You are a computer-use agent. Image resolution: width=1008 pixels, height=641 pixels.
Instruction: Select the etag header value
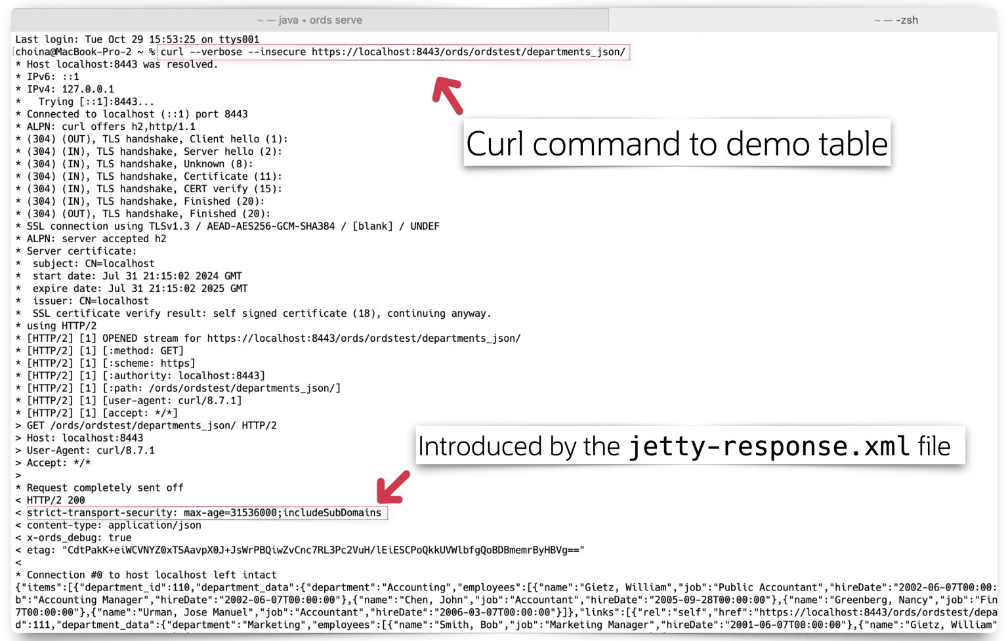[x=295, y=550]
